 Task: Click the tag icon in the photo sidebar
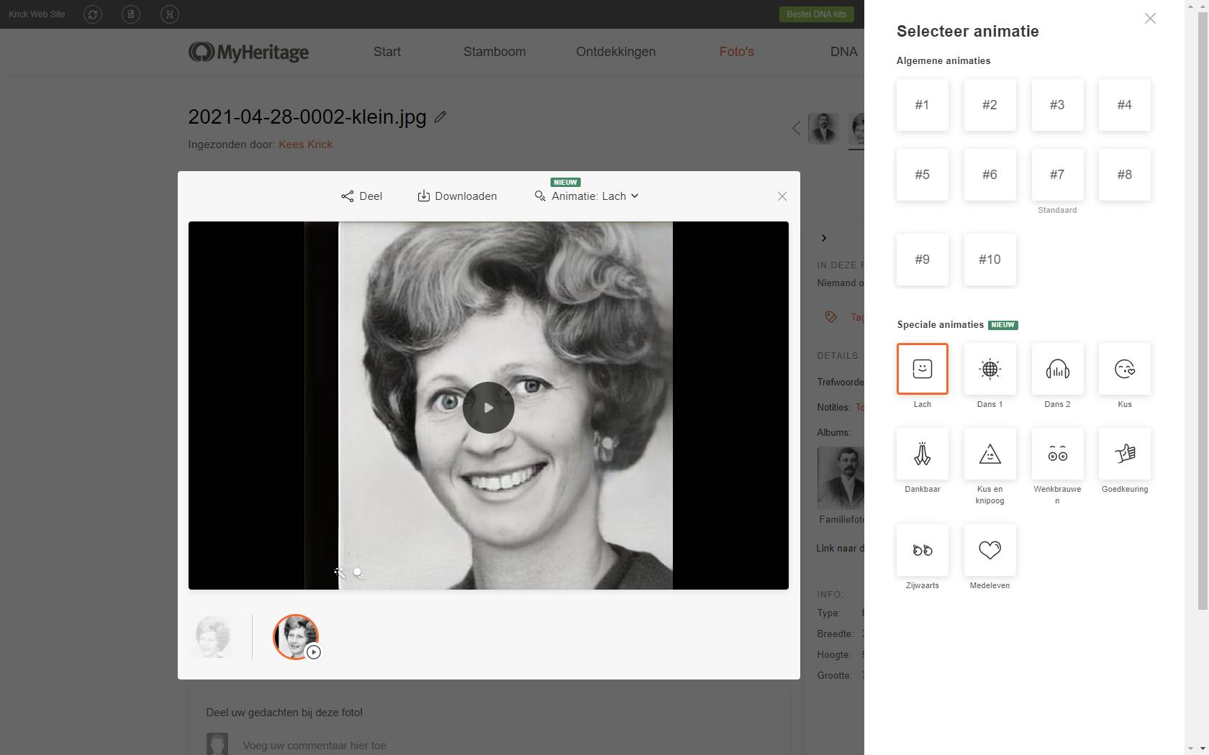click(x=830, y=317)
